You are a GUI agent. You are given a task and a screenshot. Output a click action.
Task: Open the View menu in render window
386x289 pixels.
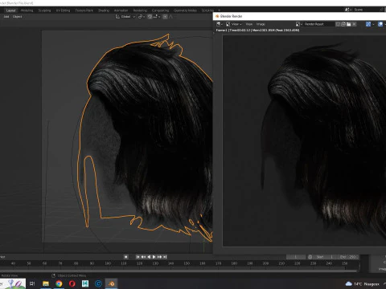coord(249,24)
